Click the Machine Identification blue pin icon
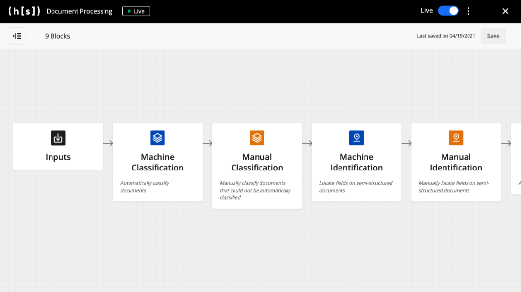The height and width of the screenshot is (292, 521). coord(357,138)
